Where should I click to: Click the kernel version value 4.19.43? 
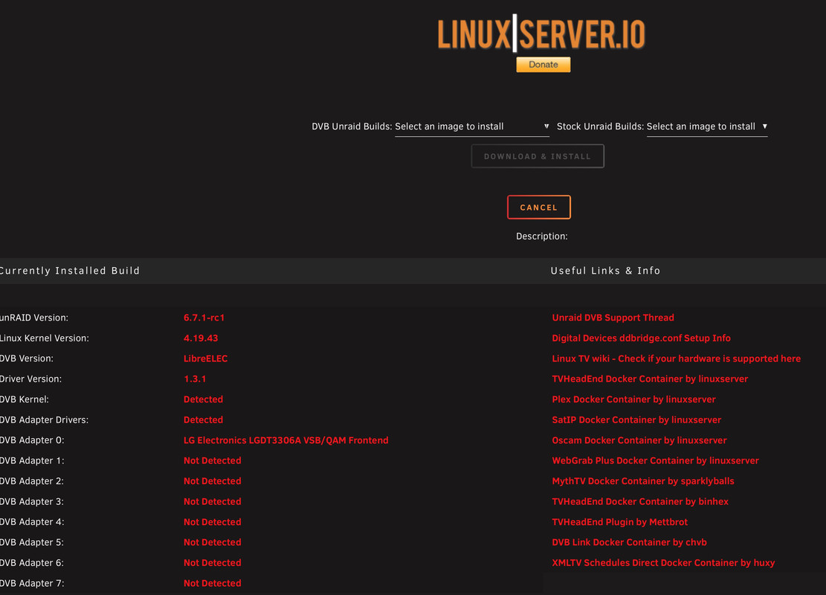tap(201, 338)
